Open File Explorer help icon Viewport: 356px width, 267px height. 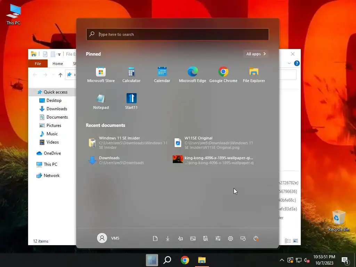pyautogui.click(x=297, y=63)
